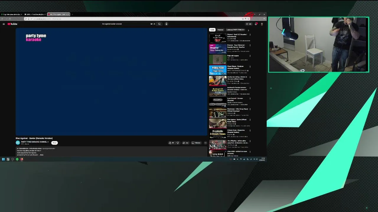Select the Lähettänyt PARTY TYME filter chip
This screenshot has height=212, width=378.
coord(236,30)
